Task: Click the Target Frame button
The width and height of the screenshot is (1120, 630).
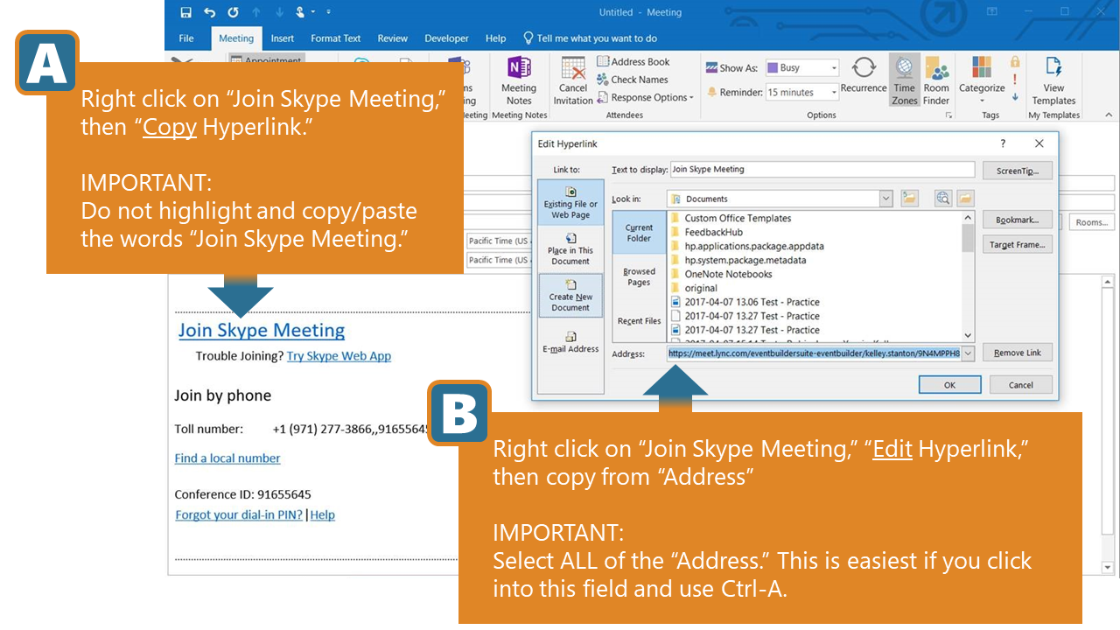Action: point(1017,245)
